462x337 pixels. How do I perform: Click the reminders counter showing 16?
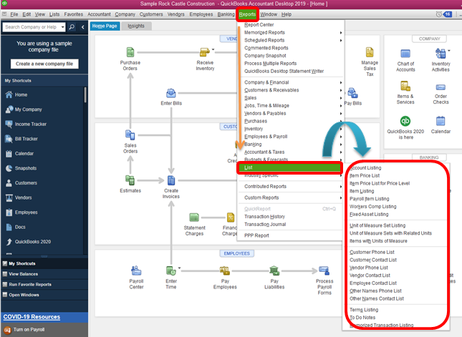[x=447, y=14]
